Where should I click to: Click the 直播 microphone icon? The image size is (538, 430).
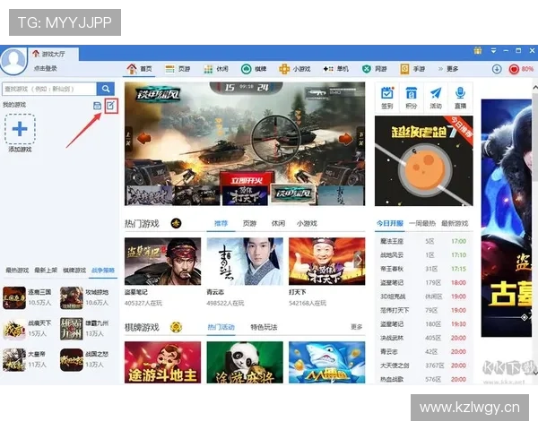[460, 98]
